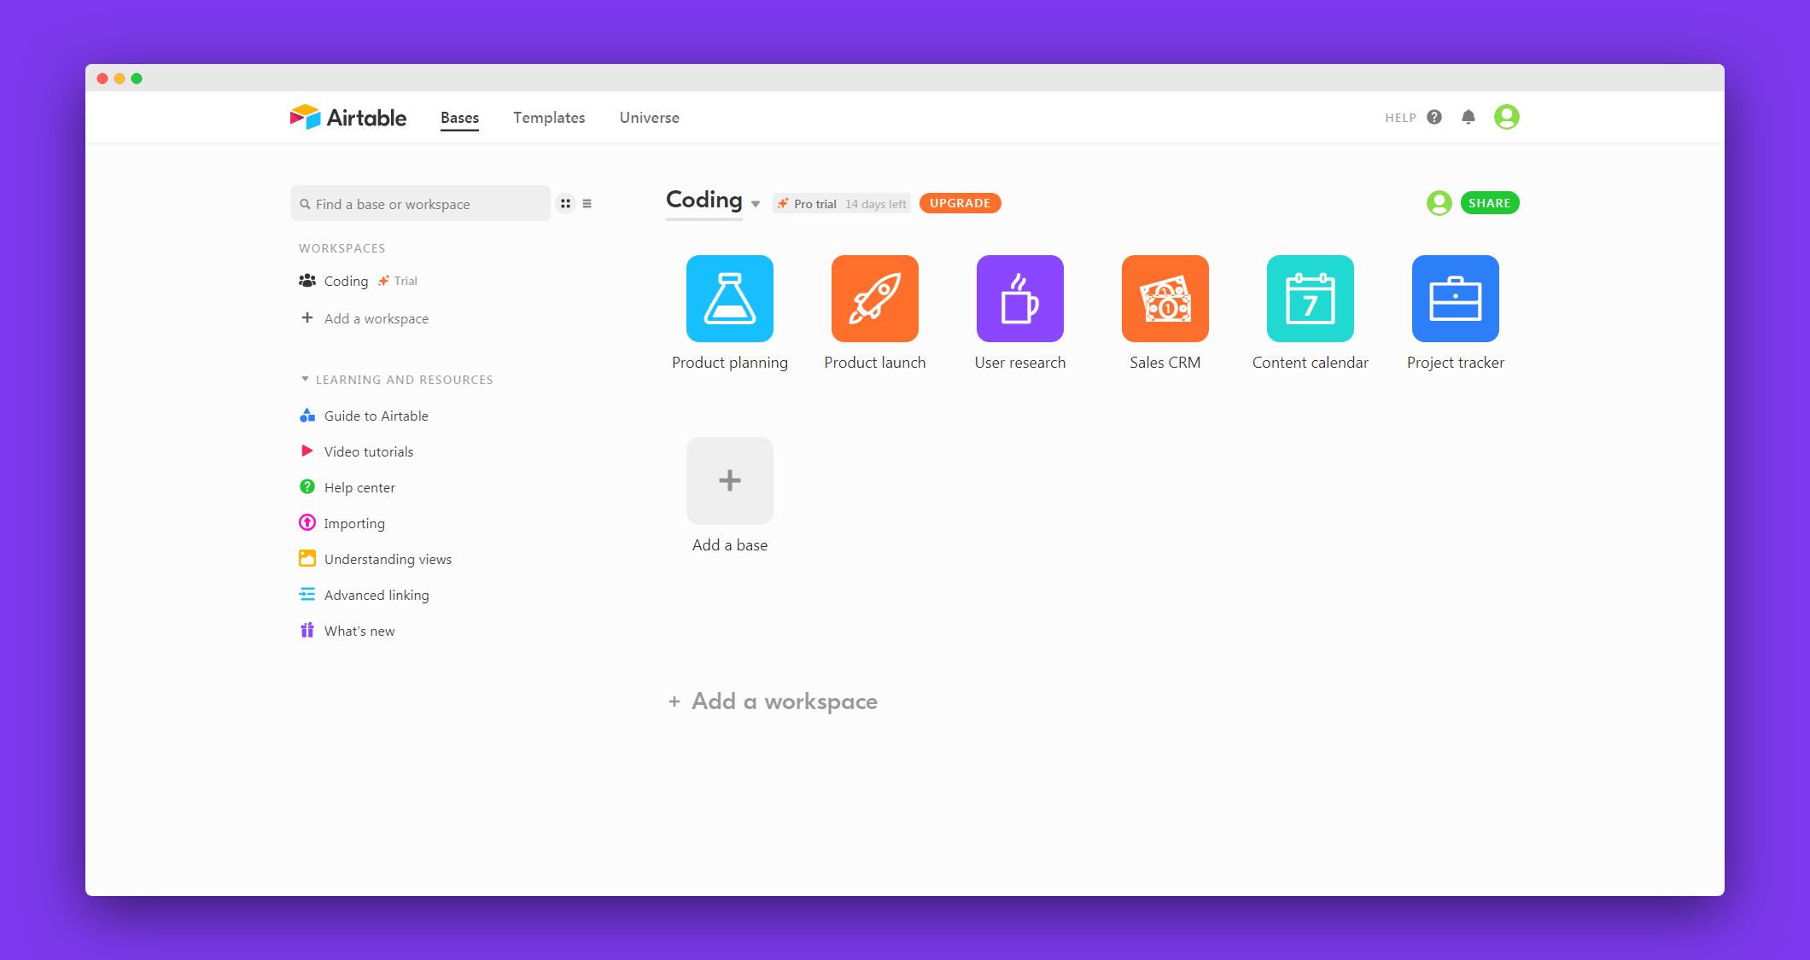Click the SHARE button
This screenshot has height=960, width=1810.
[x=1490, y=203]
